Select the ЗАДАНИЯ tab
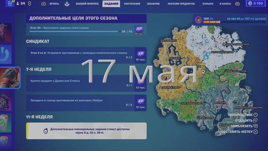 pyautogui.click(x=111, y=4)
